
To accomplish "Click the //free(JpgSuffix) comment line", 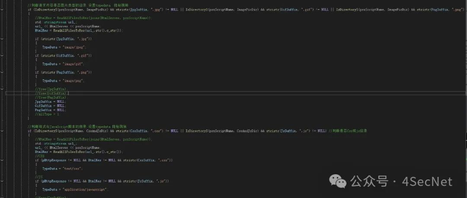I will 51,89.
